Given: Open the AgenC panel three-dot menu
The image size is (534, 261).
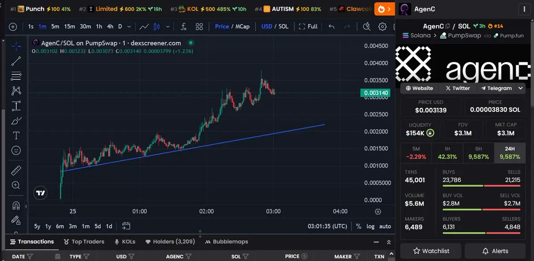Looking at the screenshot, I should (524, 9).
